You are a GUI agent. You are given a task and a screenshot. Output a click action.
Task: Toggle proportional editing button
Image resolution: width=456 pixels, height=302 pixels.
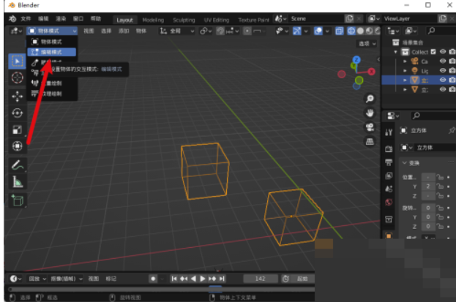pos(247,31)
